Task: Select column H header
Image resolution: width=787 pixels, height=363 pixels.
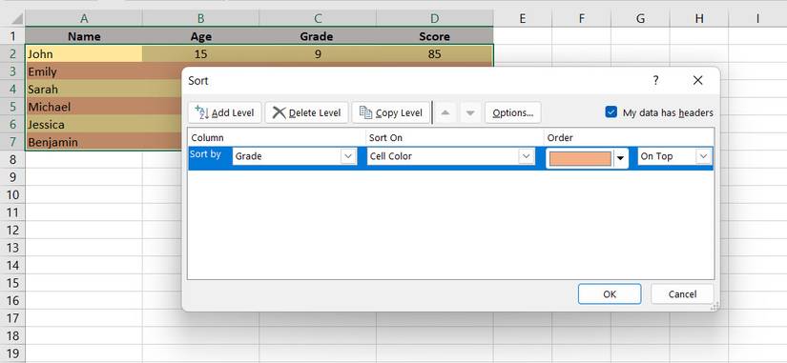Action: 698,18
